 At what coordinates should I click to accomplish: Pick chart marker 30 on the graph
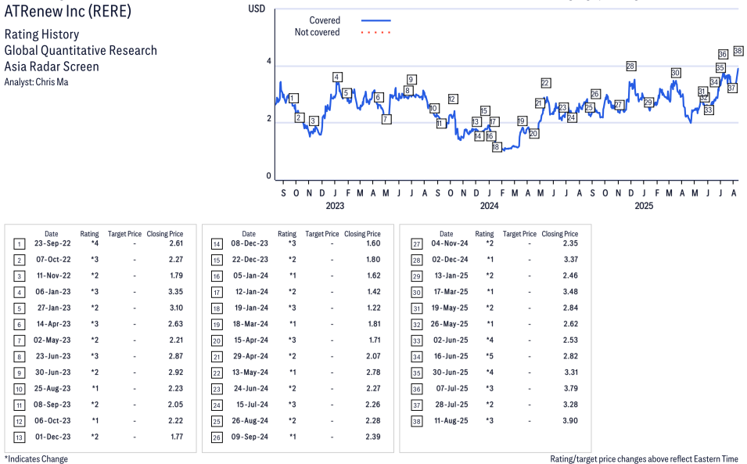[x=676, y=73]
